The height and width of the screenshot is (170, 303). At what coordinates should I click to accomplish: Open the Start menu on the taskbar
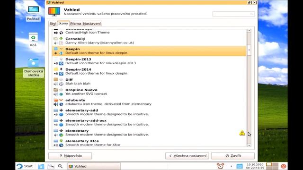(25, 166)
